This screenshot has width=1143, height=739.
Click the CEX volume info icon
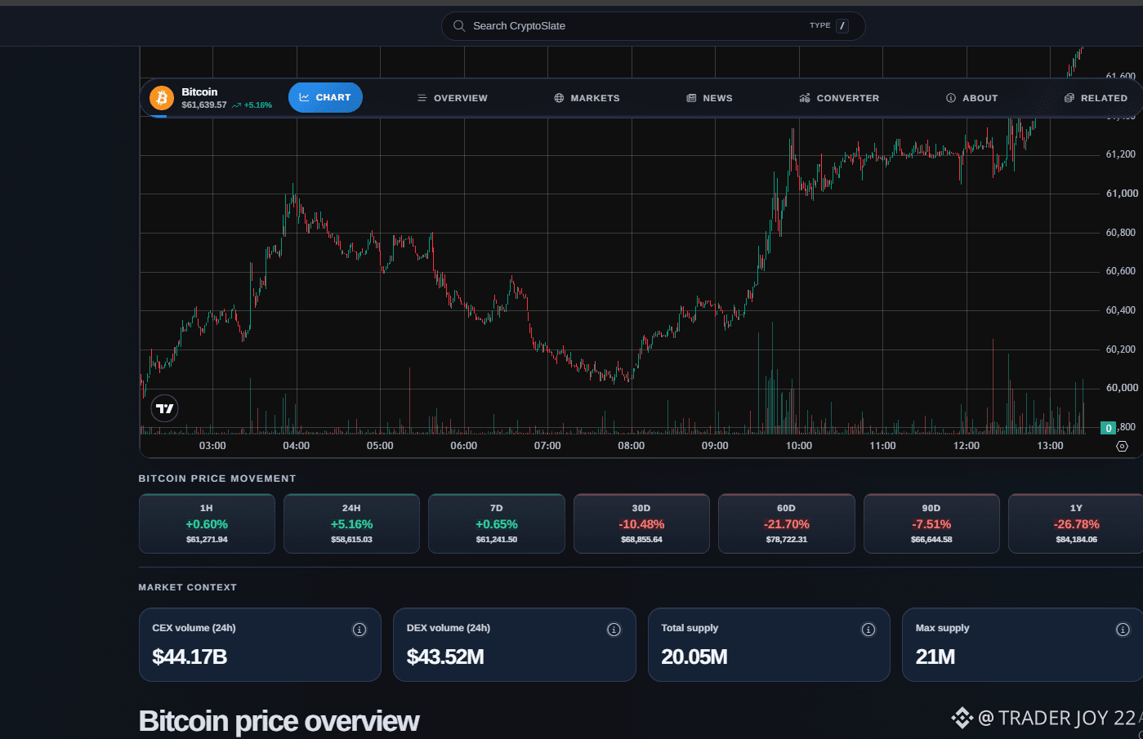point(359,630)
